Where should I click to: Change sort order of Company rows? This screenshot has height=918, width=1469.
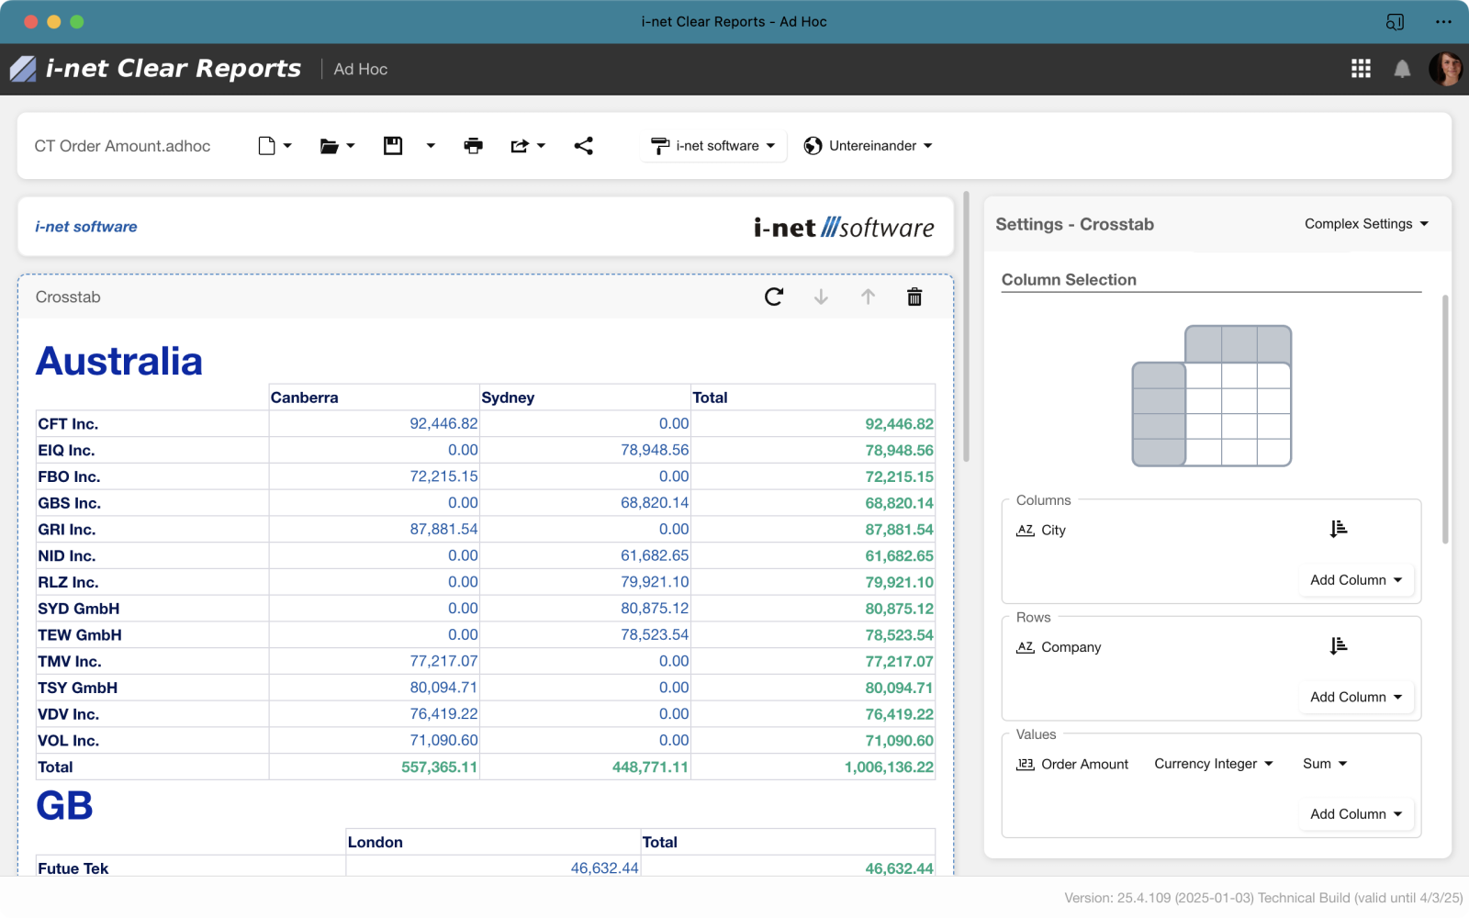1338,645
